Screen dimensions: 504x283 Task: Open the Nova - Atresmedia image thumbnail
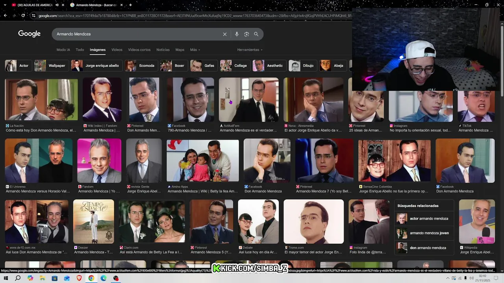(x=313, y=99)
